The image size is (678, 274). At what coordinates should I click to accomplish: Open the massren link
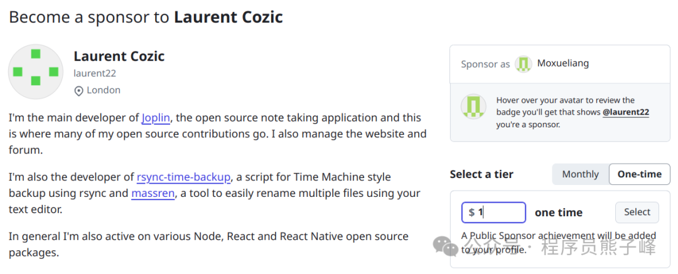[x=153, y=193]
